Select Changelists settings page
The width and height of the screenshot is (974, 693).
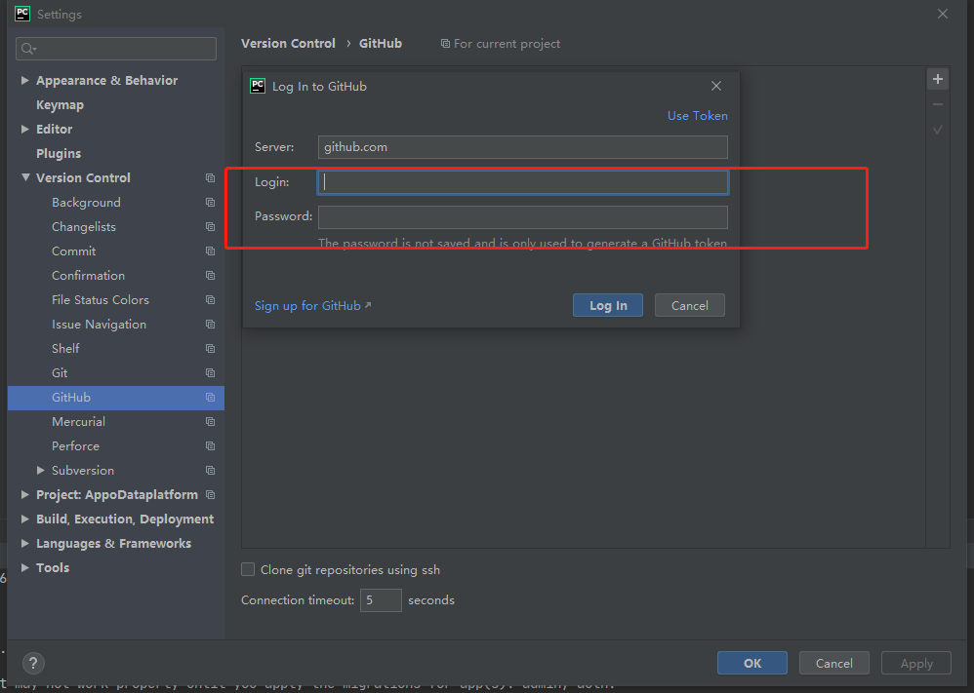(x=84, y=226)
